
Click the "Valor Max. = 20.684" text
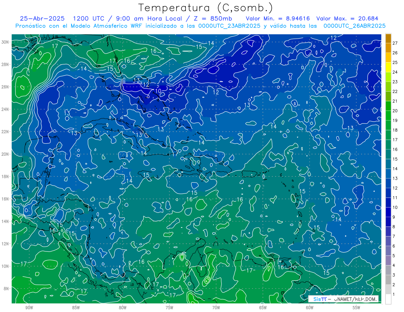(x=347, y=18)
